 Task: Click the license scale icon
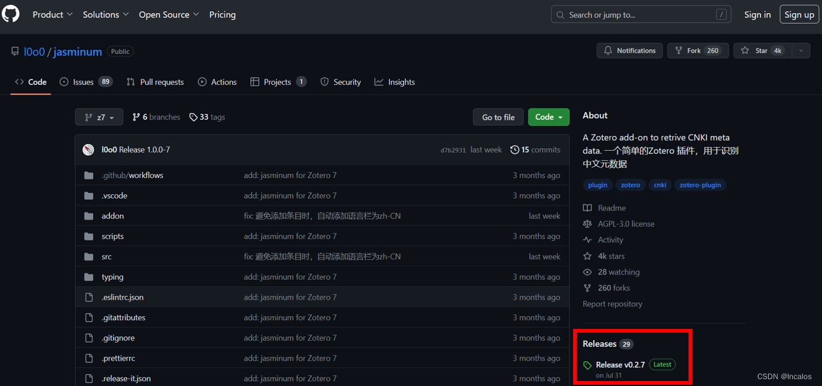click(587, 224)
